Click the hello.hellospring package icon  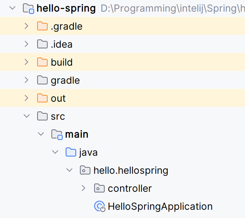85,170
